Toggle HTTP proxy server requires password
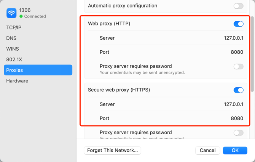The width and height of the screenshot is (255, 162). 238,66
